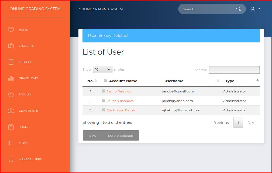
Task: Click the Faculty circle badge icon
Action: pos(11,94)
